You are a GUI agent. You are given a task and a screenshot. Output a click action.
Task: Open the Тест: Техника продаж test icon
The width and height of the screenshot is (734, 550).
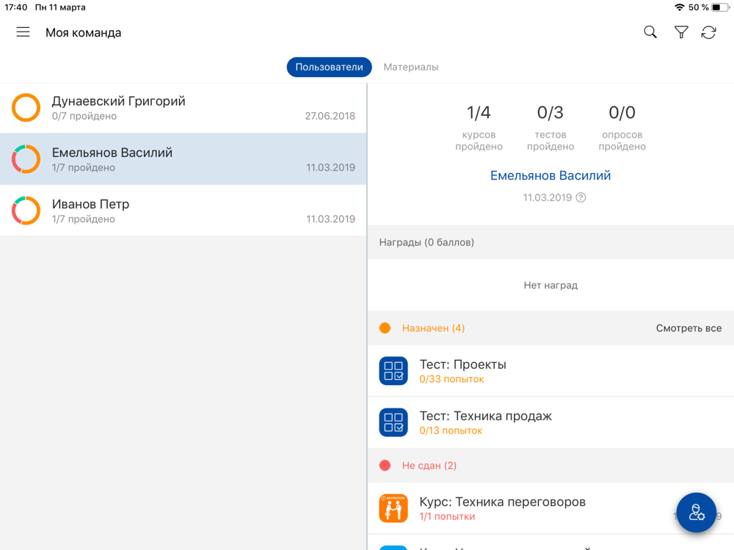click(x=393, y=422)
